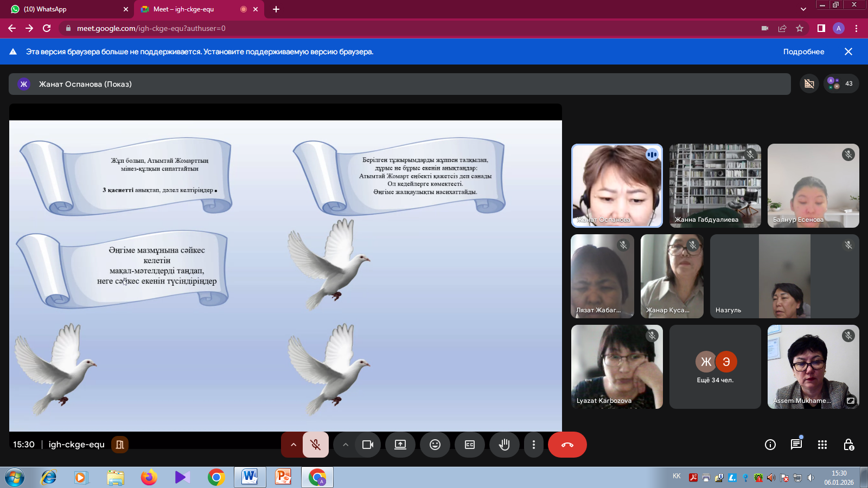
Task: Hang up with the red leave call button
Action: point(567,445)
